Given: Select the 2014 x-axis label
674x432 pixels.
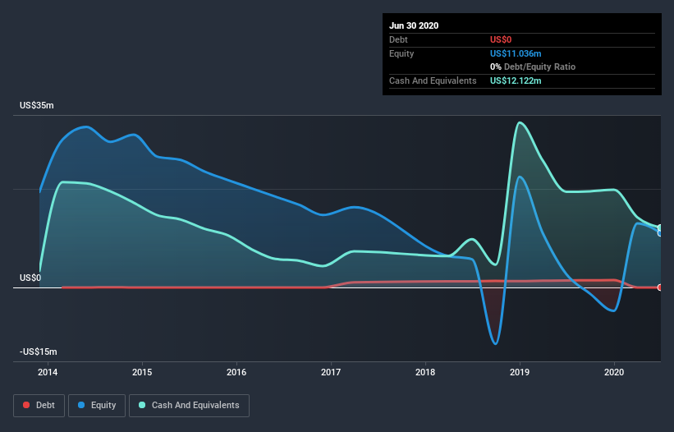Looking at the screenshot, I should pos(48,372).
